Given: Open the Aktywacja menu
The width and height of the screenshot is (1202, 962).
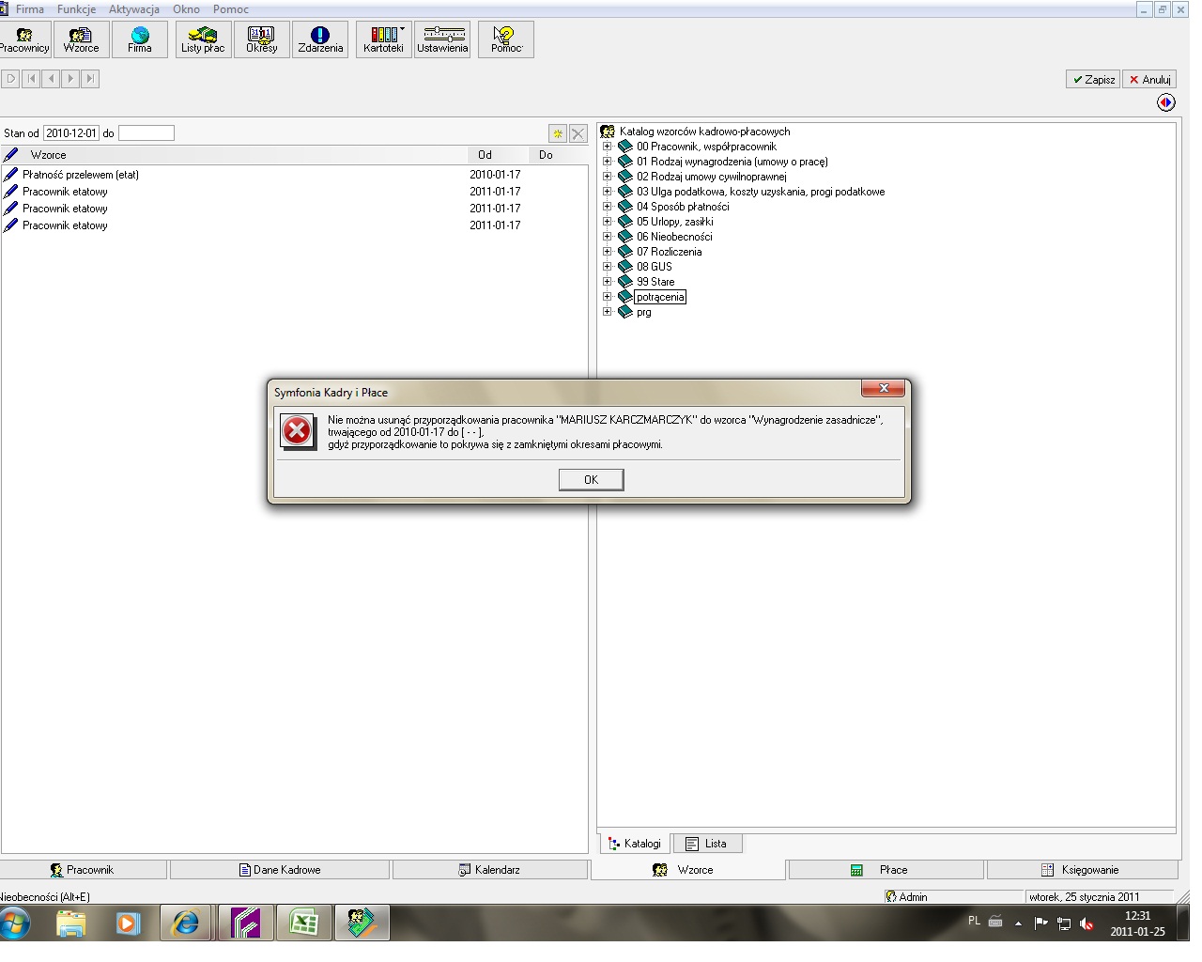Looking at the screenshot, I should [x=134, y=9].
